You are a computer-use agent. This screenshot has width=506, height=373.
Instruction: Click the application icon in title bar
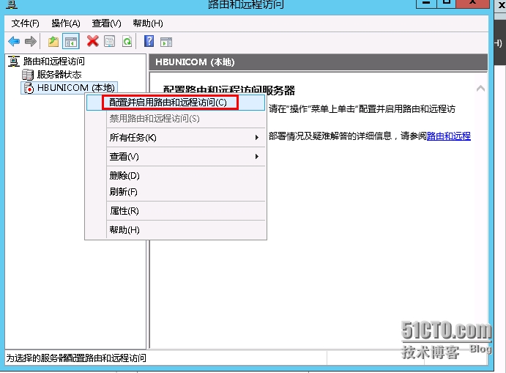coord(12,4)
